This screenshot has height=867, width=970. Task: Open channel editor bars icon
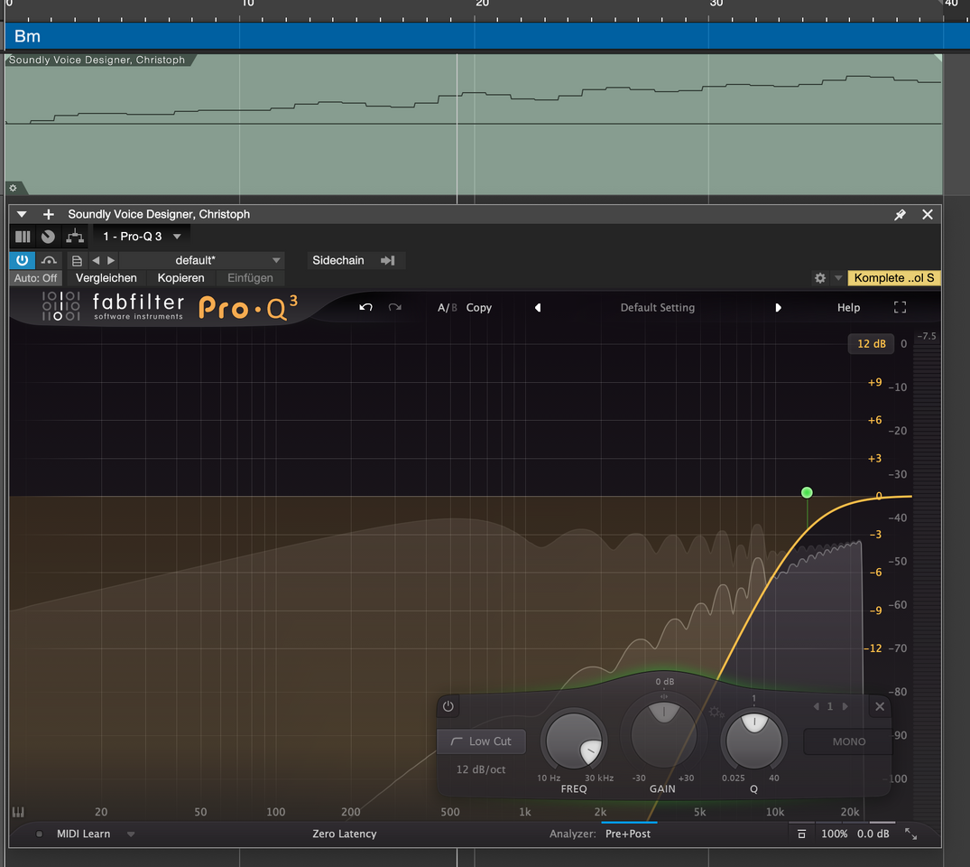pos(23,237)
